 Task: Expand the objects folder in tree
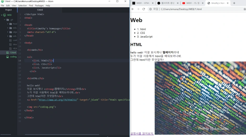(x=8, y=32)
